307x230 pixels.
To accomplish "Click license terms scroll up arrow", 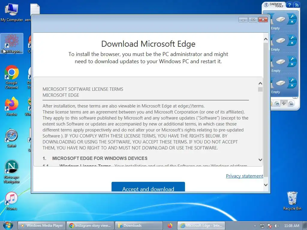I will pos(260,84).
